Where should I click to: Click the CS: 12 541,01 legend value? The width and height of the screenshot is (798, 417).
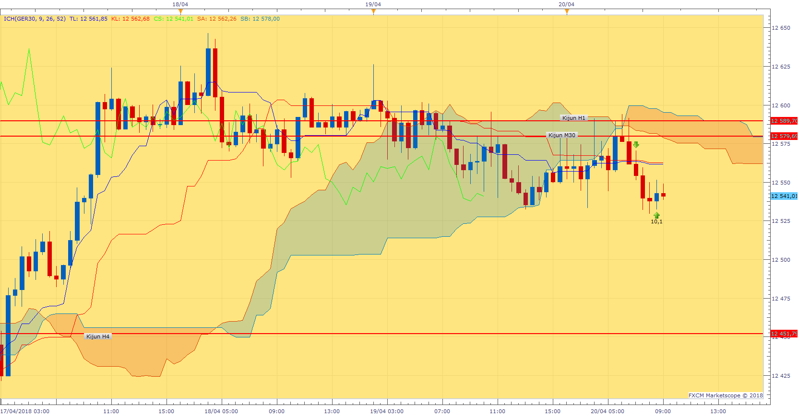[x=173, y=19]
